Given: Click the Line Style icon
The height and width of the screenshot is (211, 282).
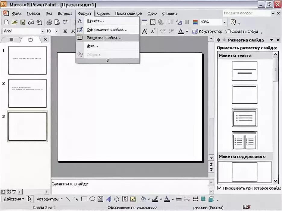Looking at the screenshot, I should coord(179,199).
